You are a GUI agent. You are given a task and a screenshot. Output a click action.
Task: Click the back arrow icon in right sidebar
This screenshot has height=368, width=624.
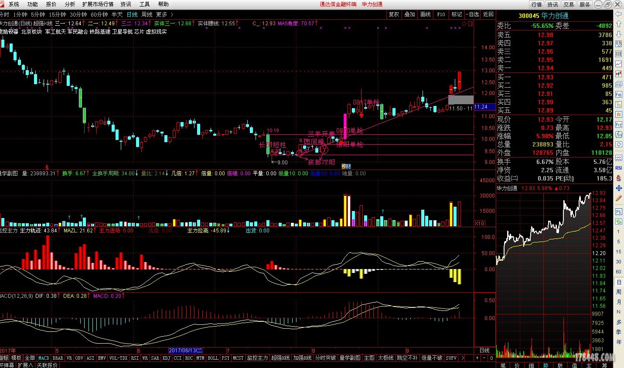coord(618,14)
